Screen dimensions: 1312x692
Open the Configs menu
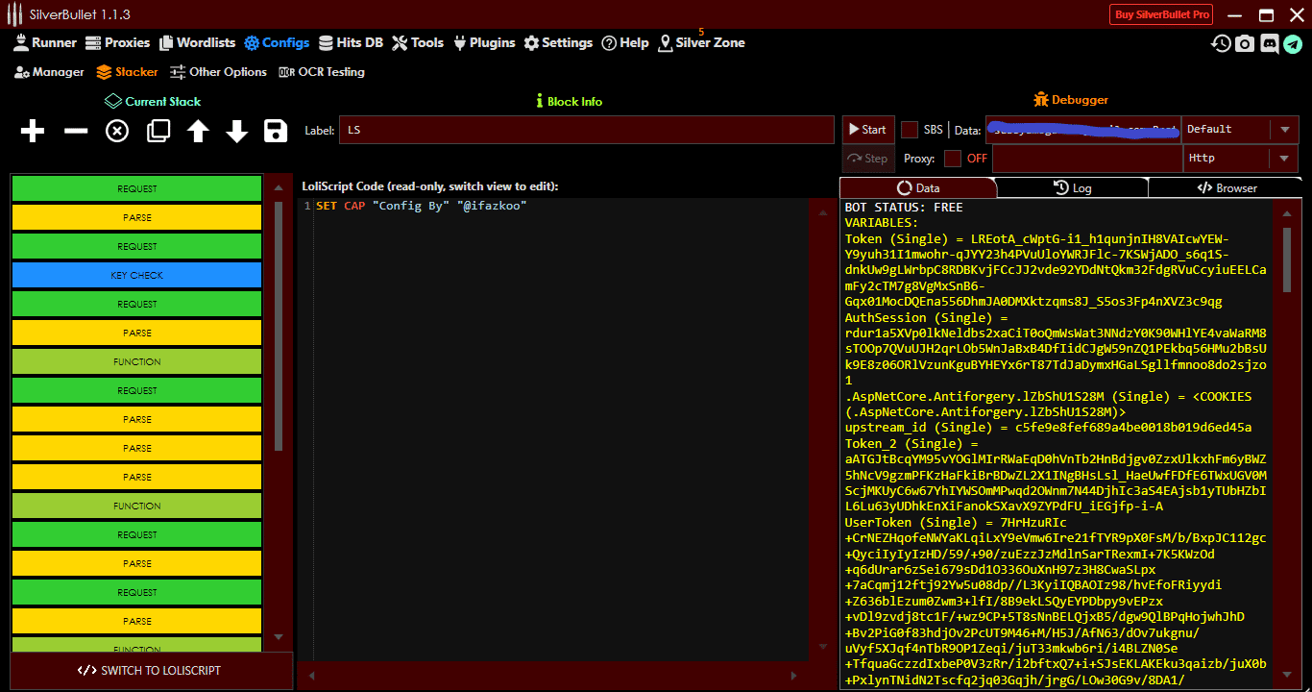(277, 42)
